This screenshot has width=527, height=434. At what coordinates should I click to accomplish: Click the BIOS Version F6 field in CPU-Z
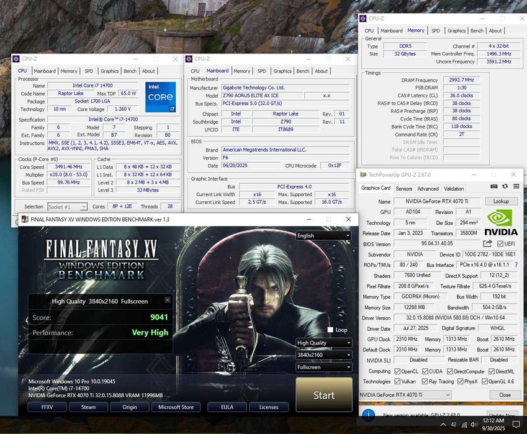coord(285,157)
